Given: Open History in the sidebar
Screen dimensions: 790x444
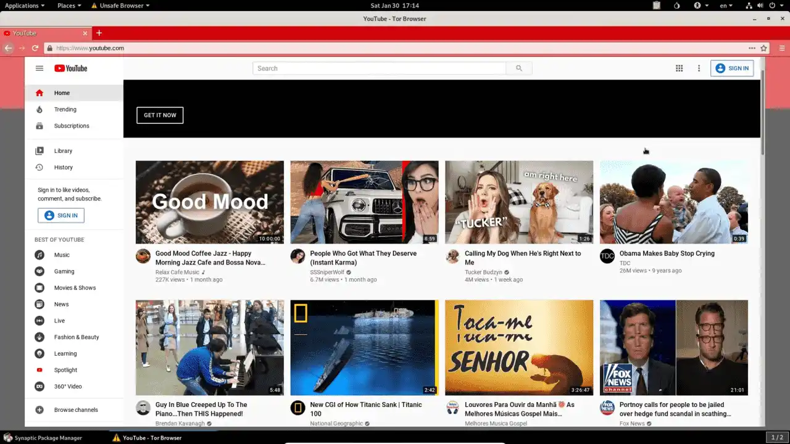Looking at the screenshot, I should click(74, 168).
